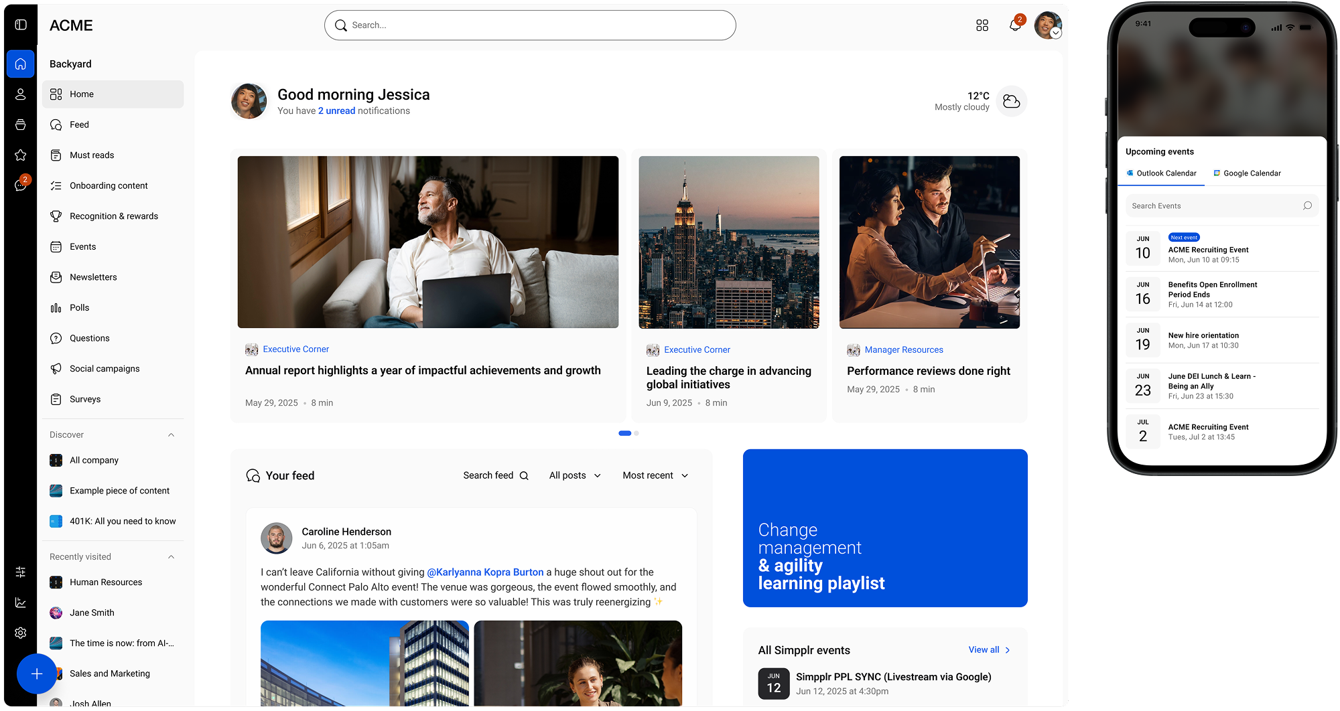Click the top Search field
Image resolution: width=1340 pixels, height=711 pixels.
click(530, 25)
